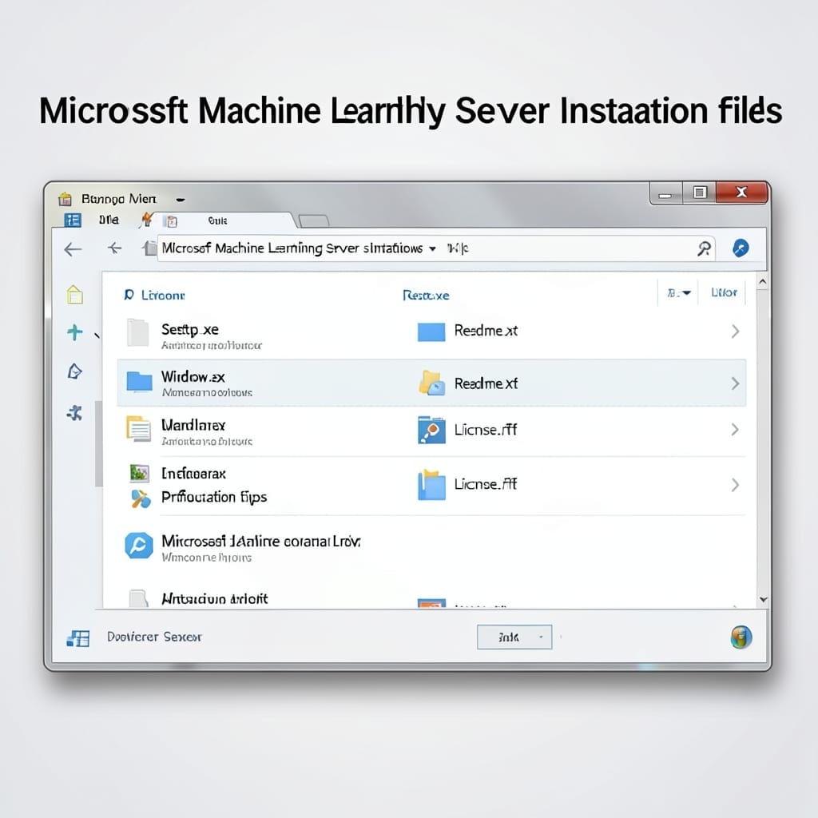The height and width of the screenshot is (818, 818).
Task: Select the Mardlarex entry
Action: (x=193, y=425)
